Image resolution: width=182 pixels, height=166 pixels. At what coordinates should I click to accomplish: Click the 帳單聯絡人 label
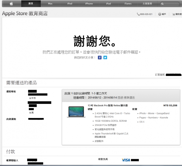click(x=12, y=160)
